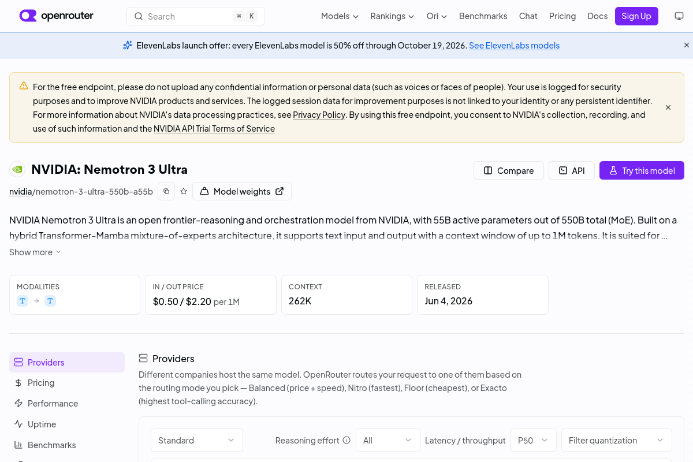
Task: Select Providers in the sidebar
Action: pos(67,362)
